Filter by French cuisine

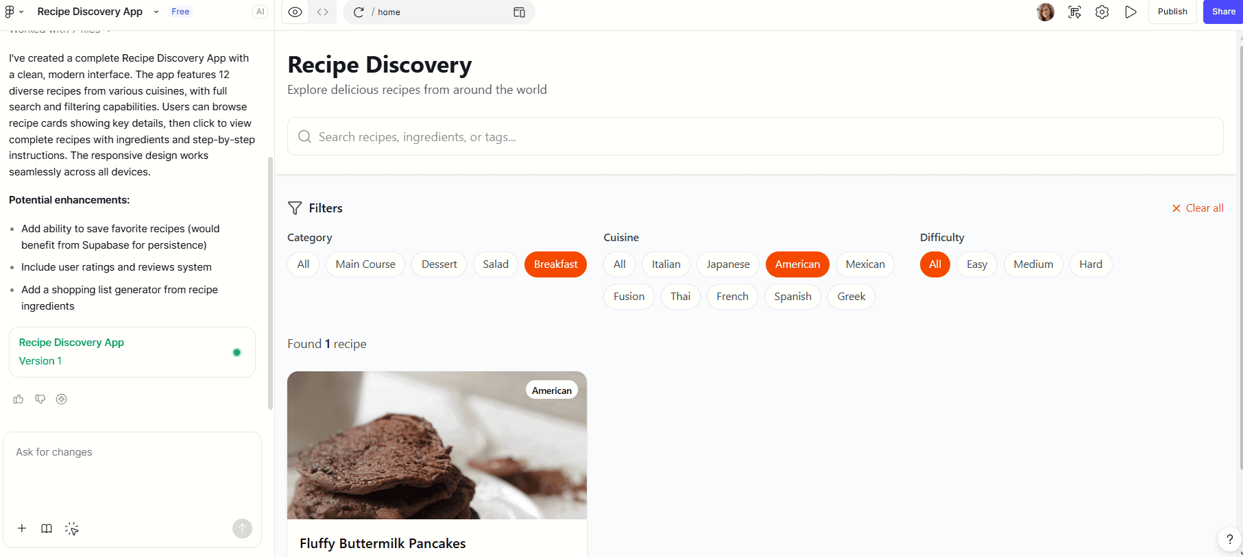coord(732,297)
